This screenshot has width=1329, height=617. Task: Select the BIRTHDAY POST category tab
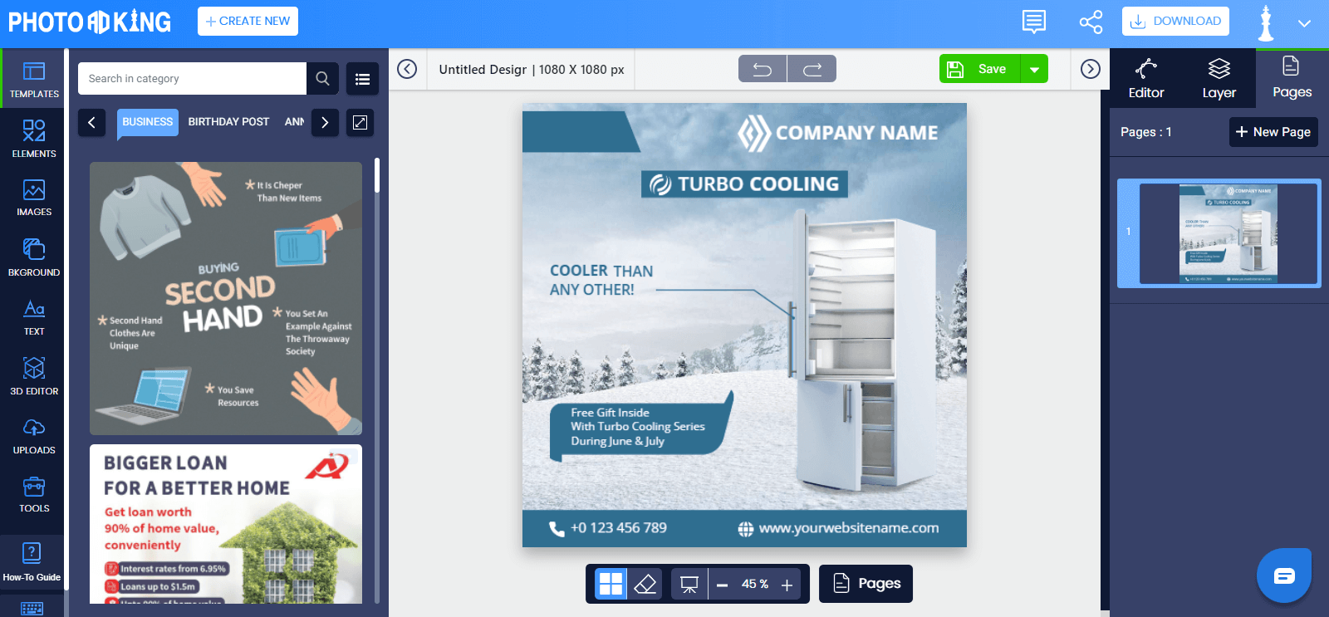(228, 122)
